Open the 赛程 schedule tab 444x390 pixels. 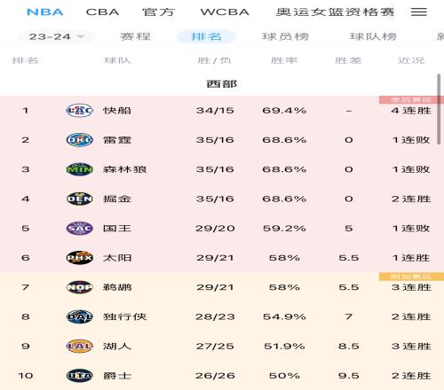(x=136, y=36)
